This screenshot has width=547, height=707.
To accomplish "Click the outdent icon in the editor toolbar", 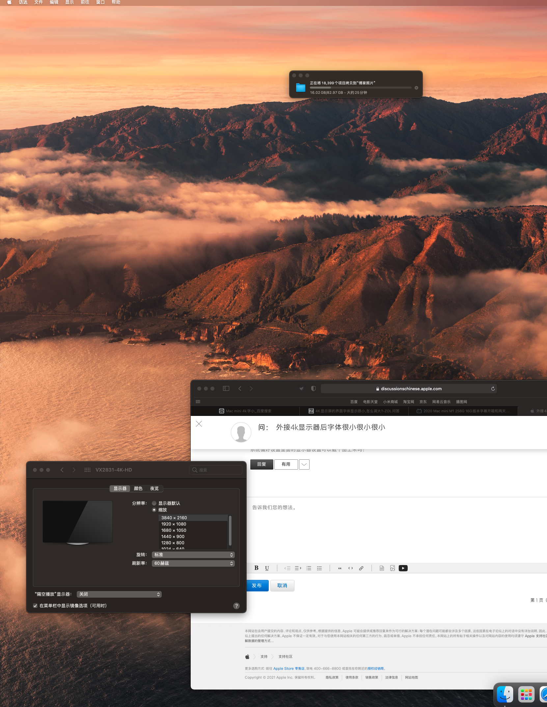I will (x=287, y=568).
